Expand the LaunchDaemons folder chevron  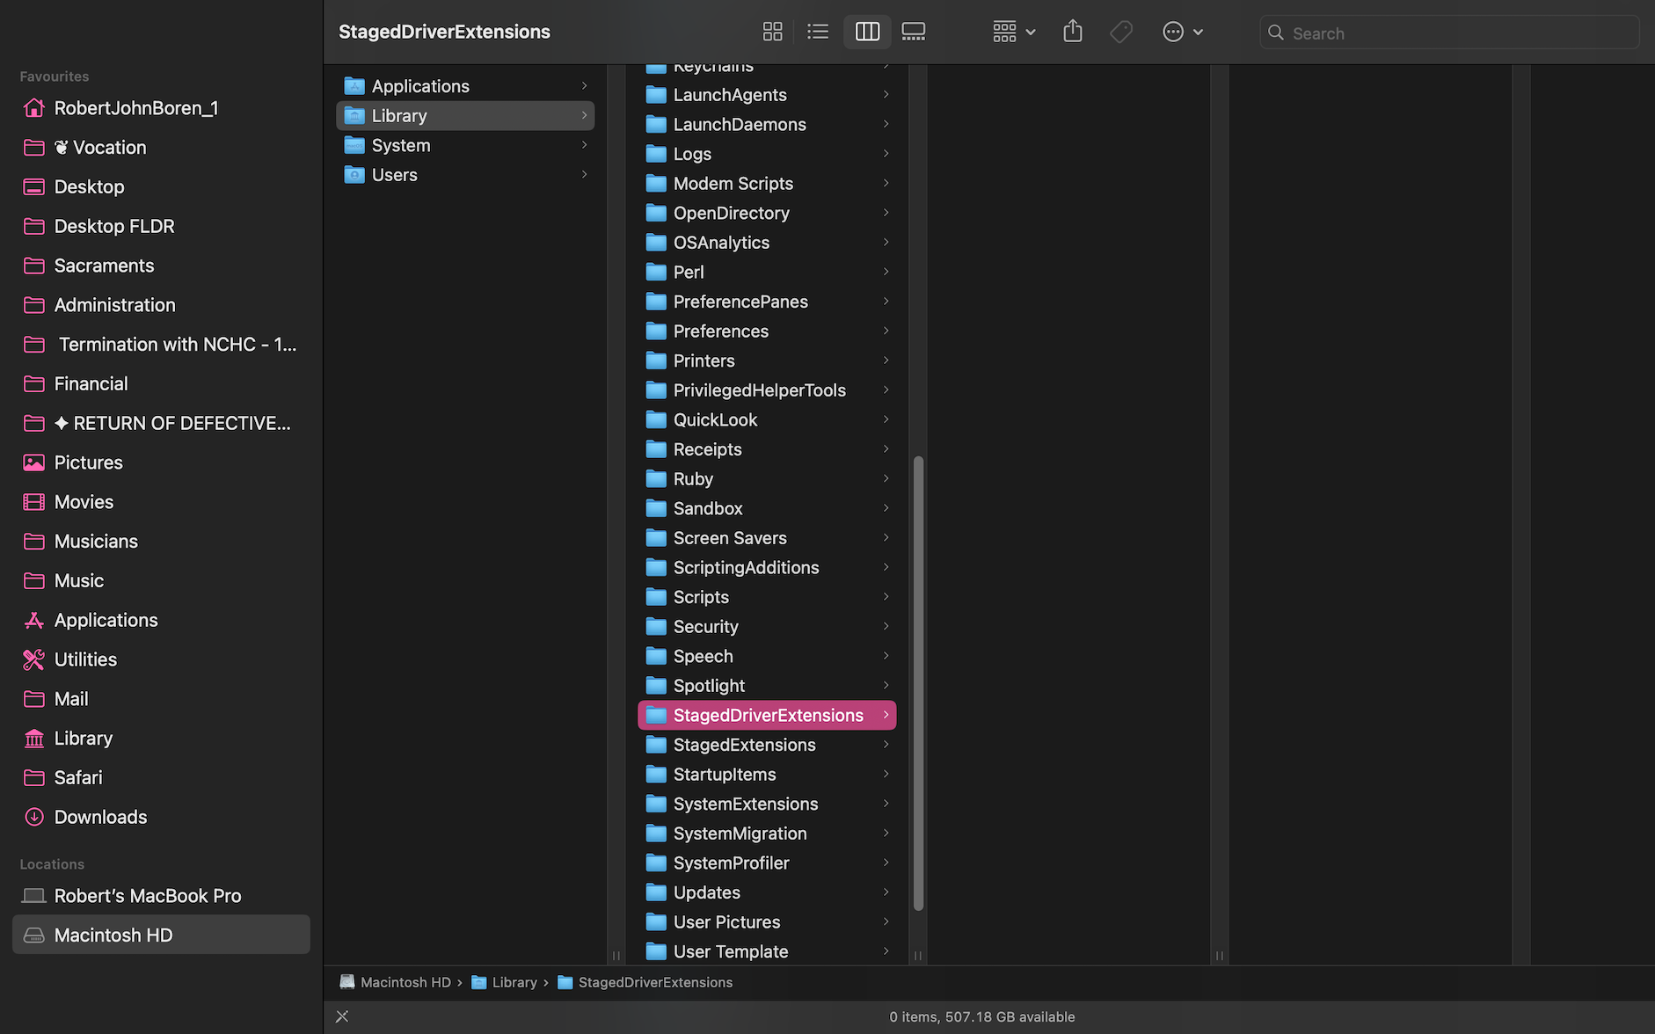coord(886,124)
